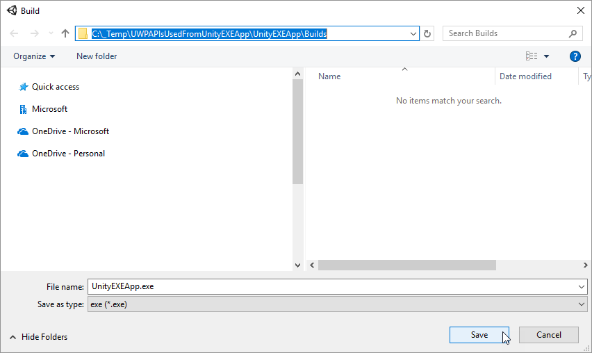Image resolution: width=592 pixels, height=353 pixels.
Task: Navigate up one folder level
Action: [65, 33]
